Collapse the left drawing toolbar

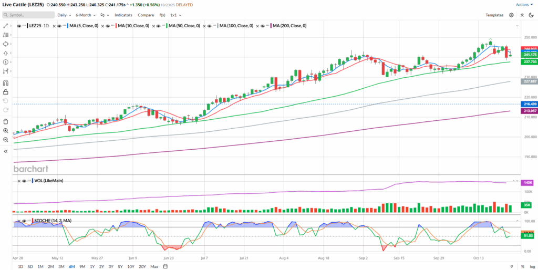(x=6, y=151)
